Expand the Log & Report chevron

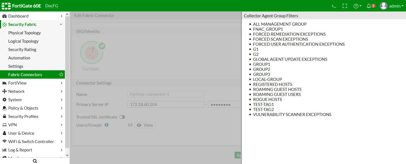pos(62,150)
